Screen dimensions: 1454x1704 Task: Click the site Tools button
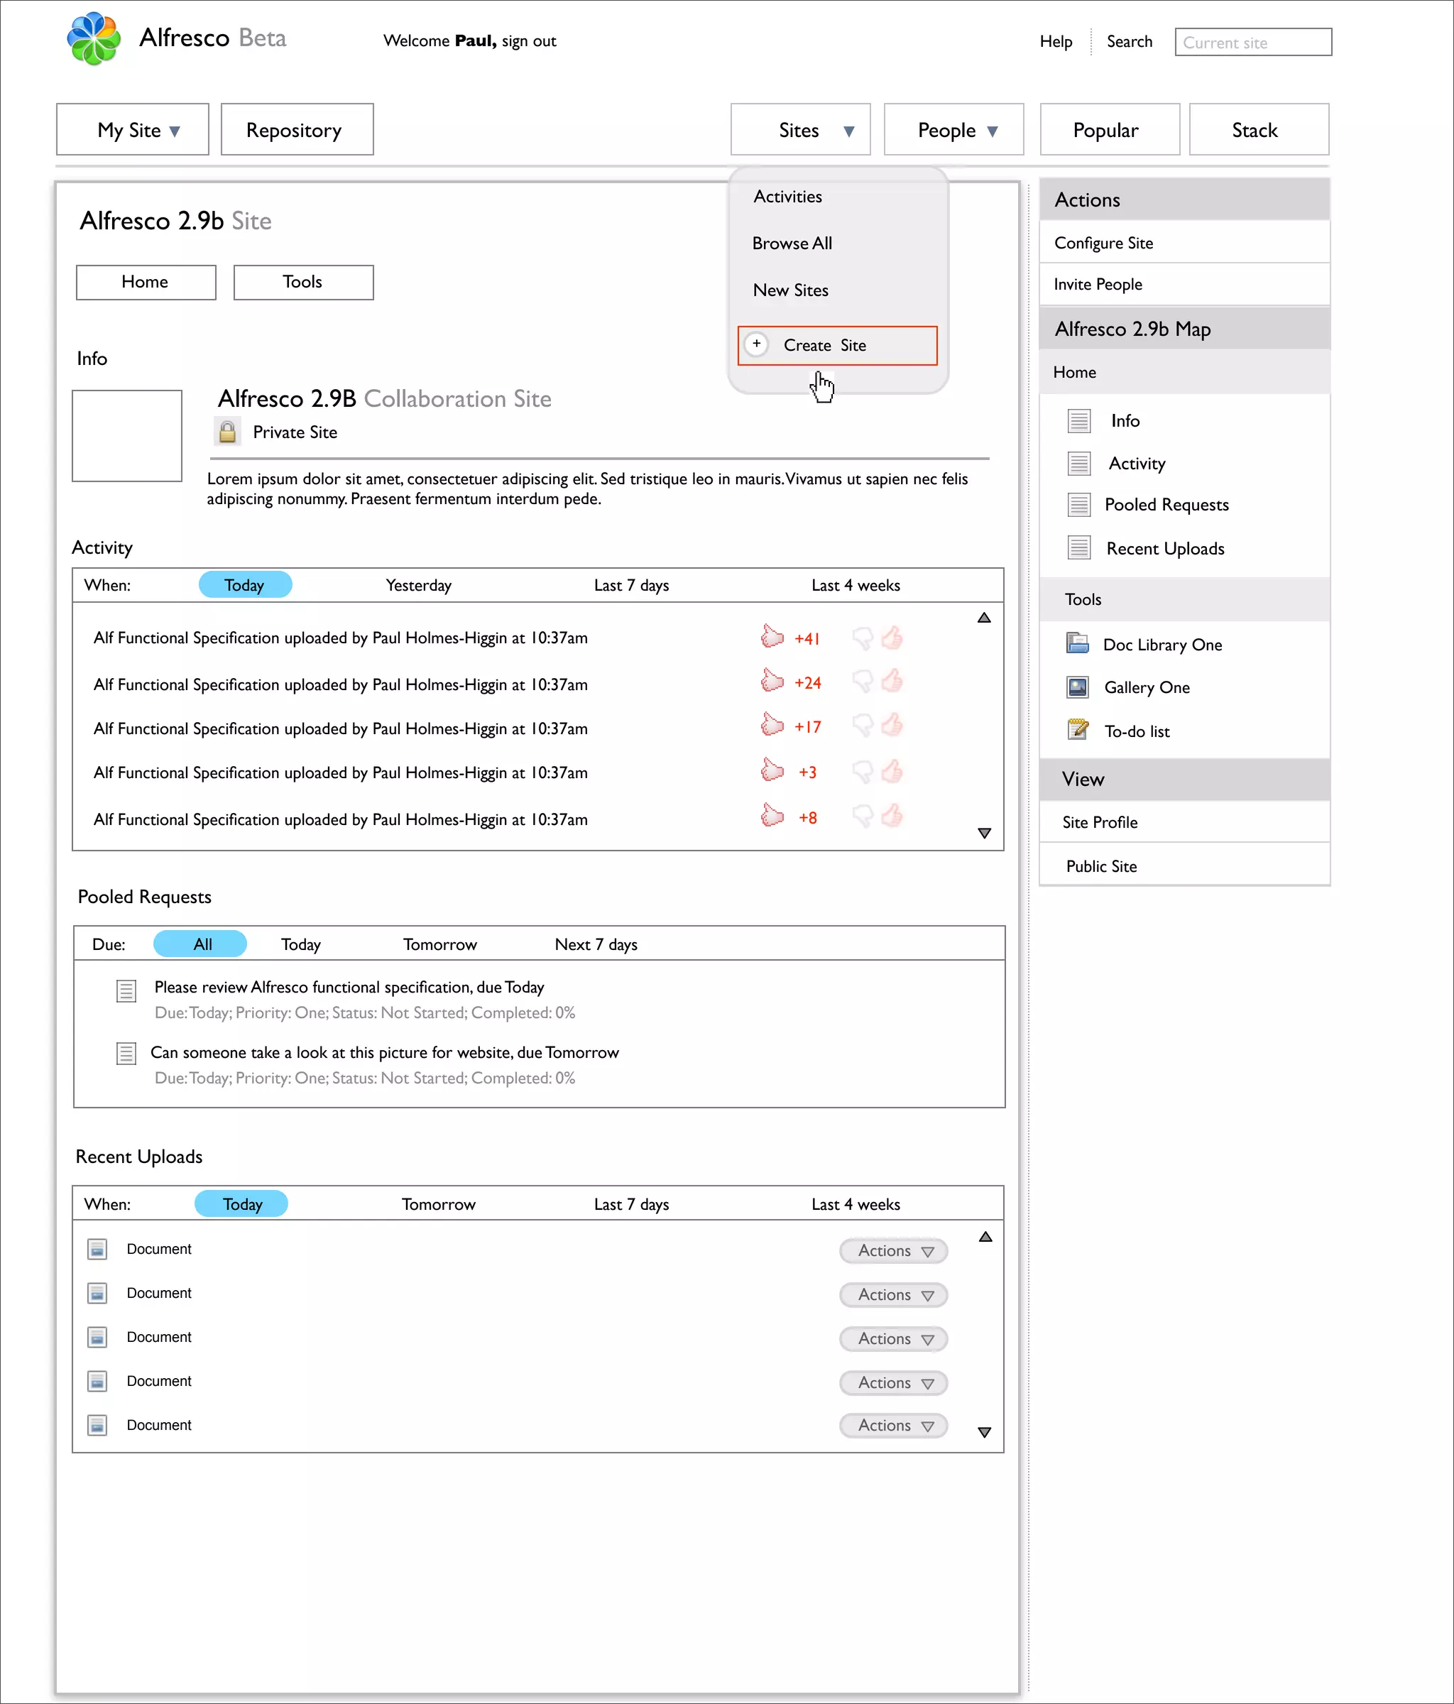coord(303,282)
